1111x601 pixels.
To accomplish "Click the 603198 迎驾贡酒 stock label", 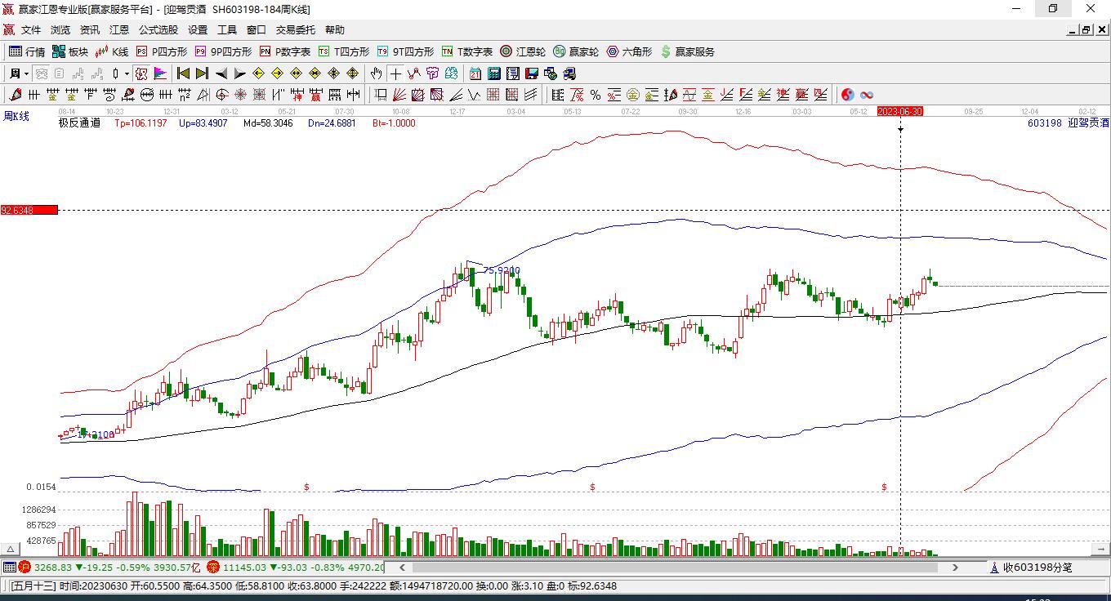I will click(x=1069, y=123).
